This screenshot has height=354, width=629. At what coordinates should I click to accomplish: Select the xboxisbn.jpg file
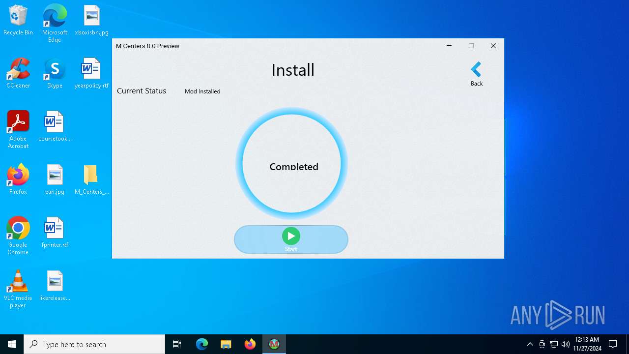click(91, 20)
